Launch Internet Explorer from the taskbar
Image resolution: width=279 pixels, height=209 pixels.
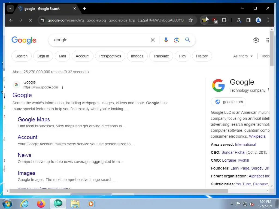tap(24, 204)
